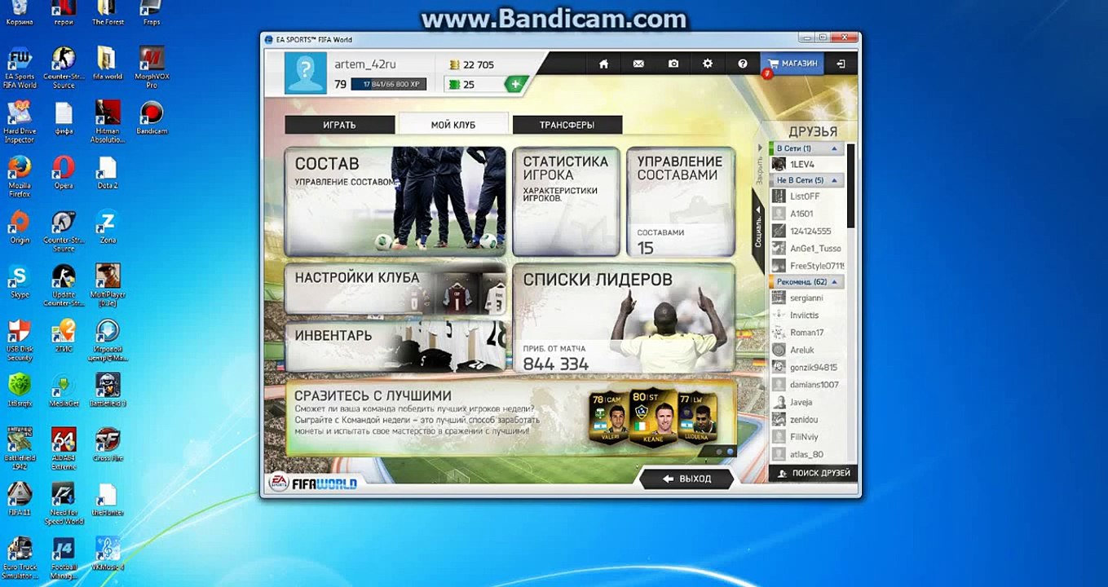Open the Skype desktop icon
1108x587 pixels.
click(x=20, y=282)
